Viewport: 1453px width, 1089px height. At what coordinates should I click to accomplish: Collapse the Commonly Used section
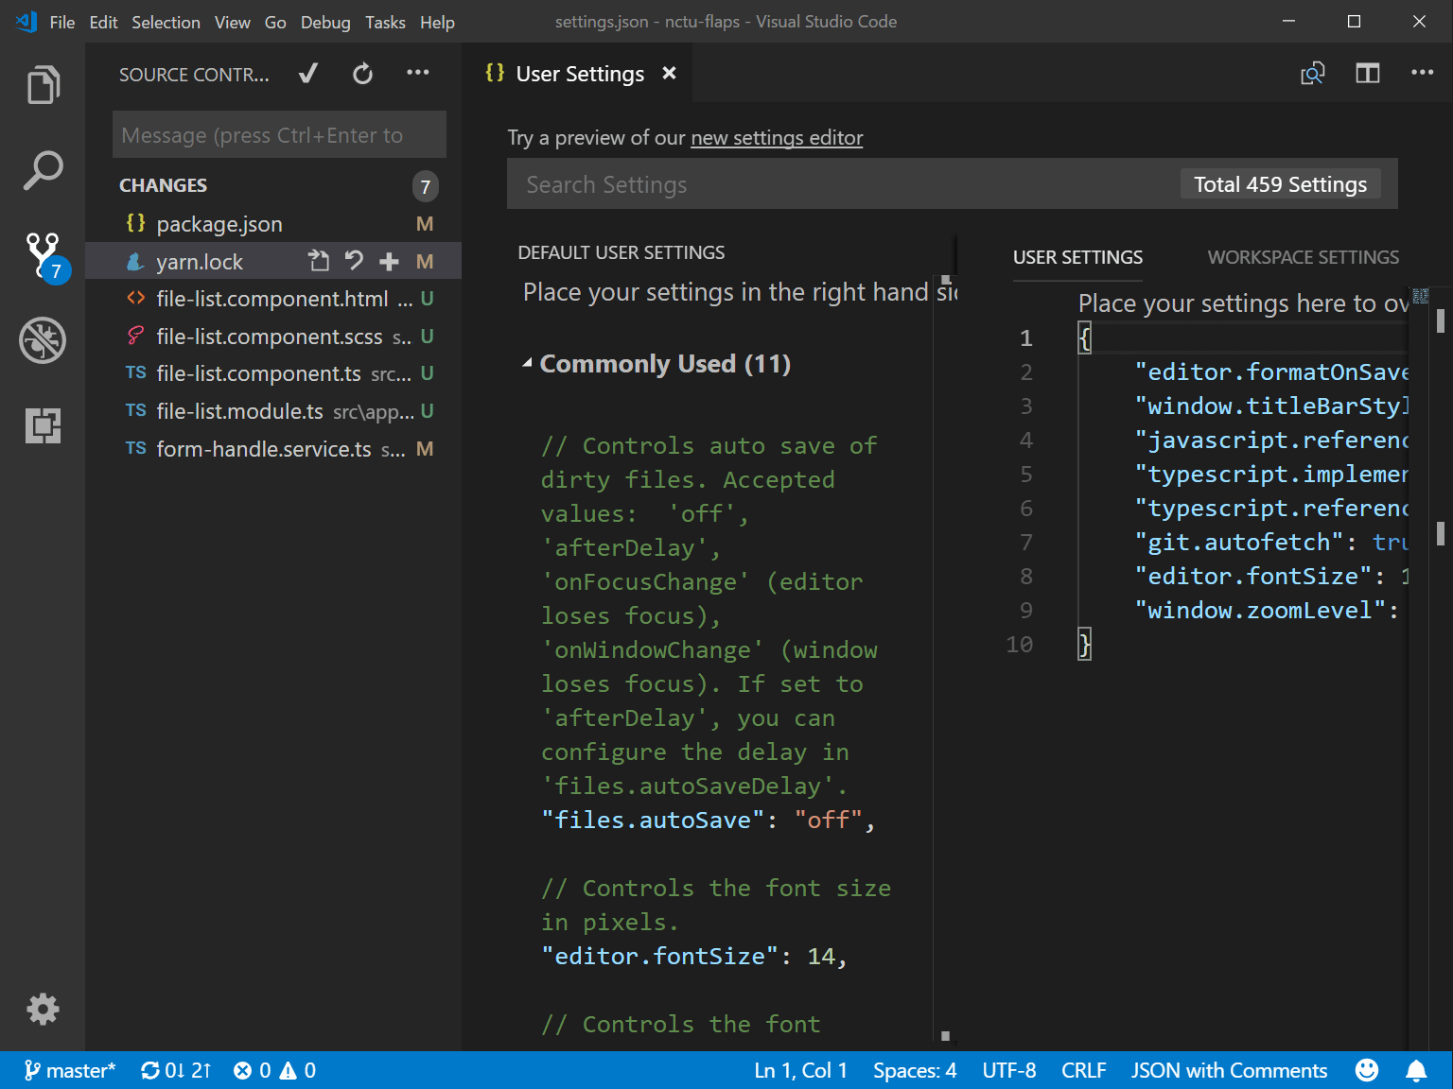[x=529, y=364]
